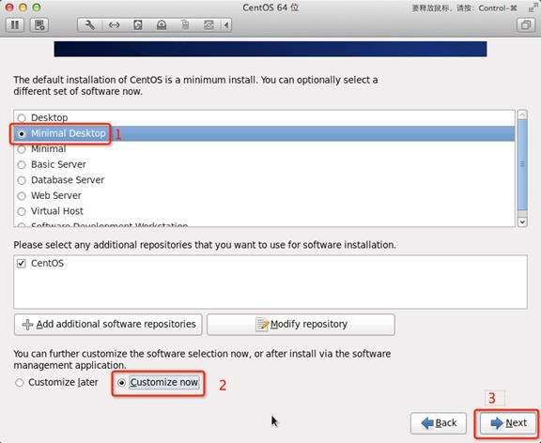Viewport: 541px width, 443px height.
Task: Close the CentOS VM window
Action: pyautogui.click(x=9, y=8)
